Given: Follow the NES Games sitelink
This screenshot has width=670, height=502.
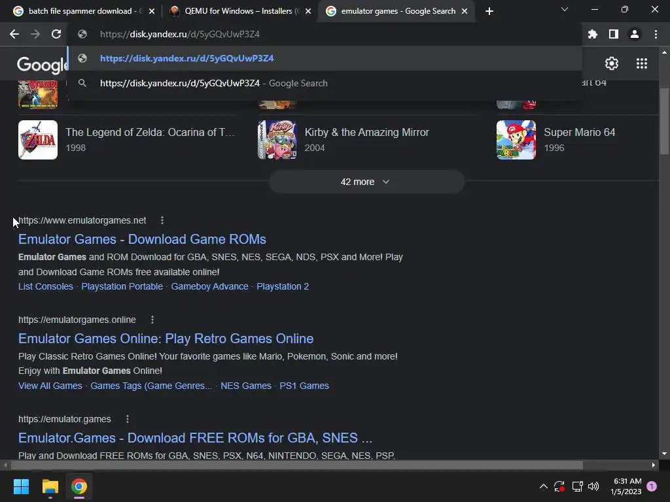Looking at the screenshot, I should coord(246,386).
